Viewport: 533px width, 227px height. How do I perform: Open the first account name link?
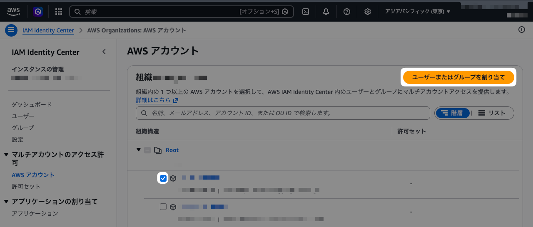(201, 178)
